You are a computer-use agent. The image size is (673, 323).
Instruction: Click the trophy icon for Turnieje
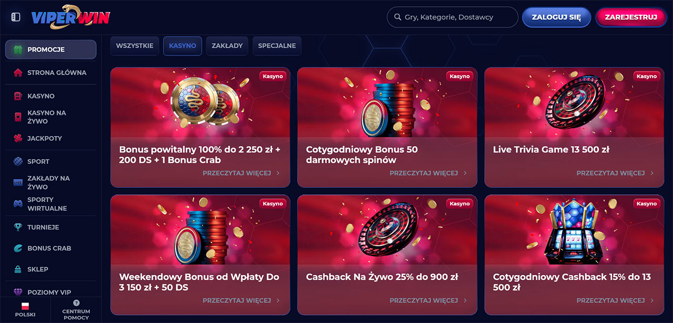18,227
